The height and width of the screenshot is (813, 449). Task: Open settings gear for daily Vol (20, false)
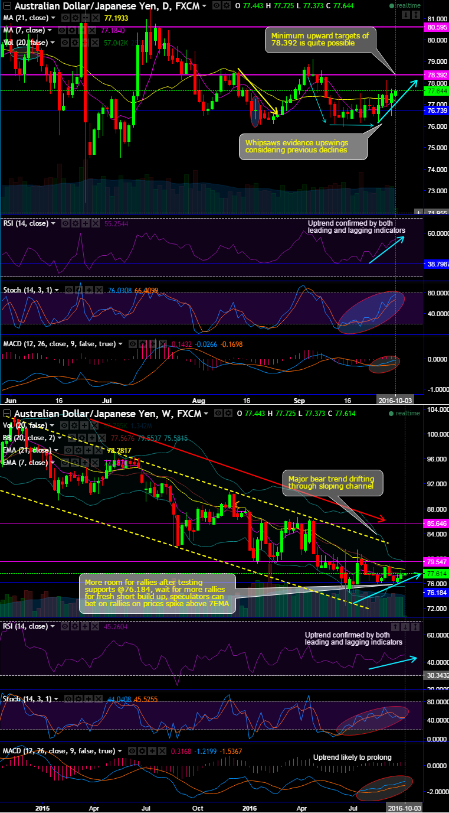click(x=76, y=43)
